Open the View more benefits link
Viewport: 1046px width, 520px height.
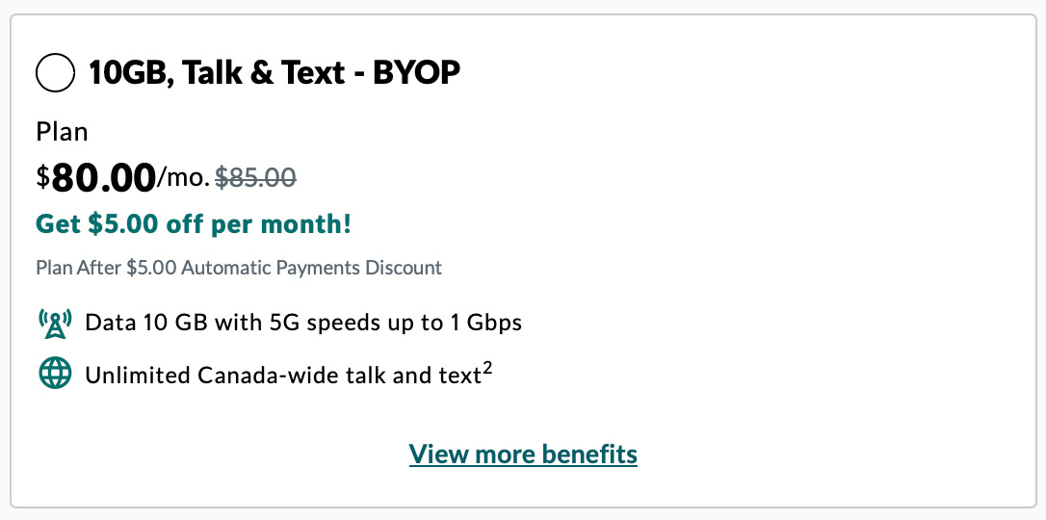(x=523, y=454)
